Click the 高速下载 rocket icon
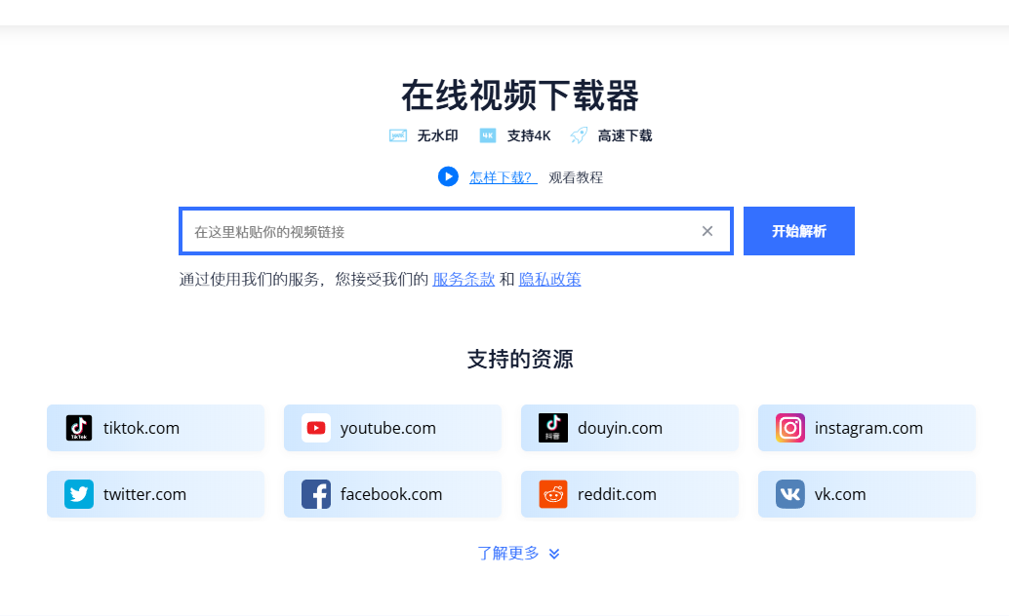The image size is (1009, 616). point(579,135)
